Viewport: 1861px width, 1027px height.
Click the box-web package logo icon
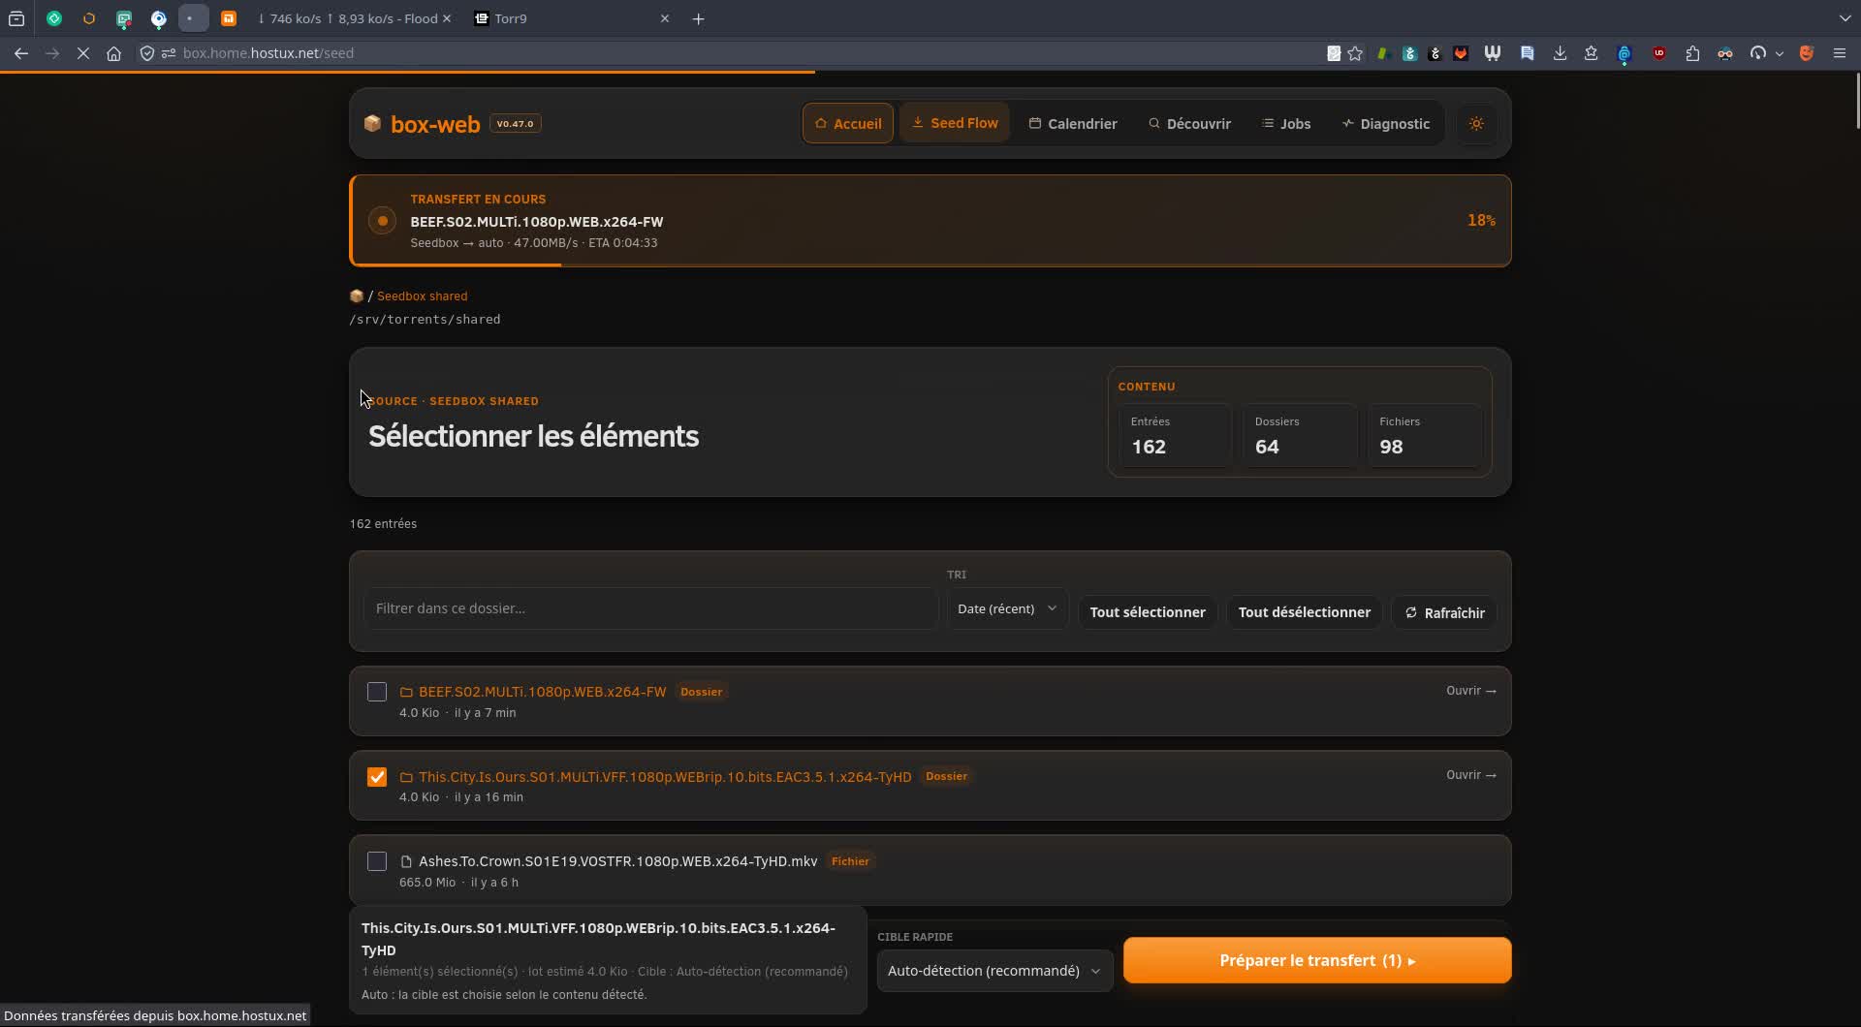click(372, 124)
